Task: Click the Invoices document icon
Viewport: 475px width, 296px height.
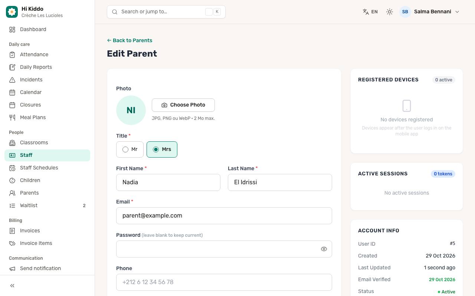Action: click(x=12, y=231)
